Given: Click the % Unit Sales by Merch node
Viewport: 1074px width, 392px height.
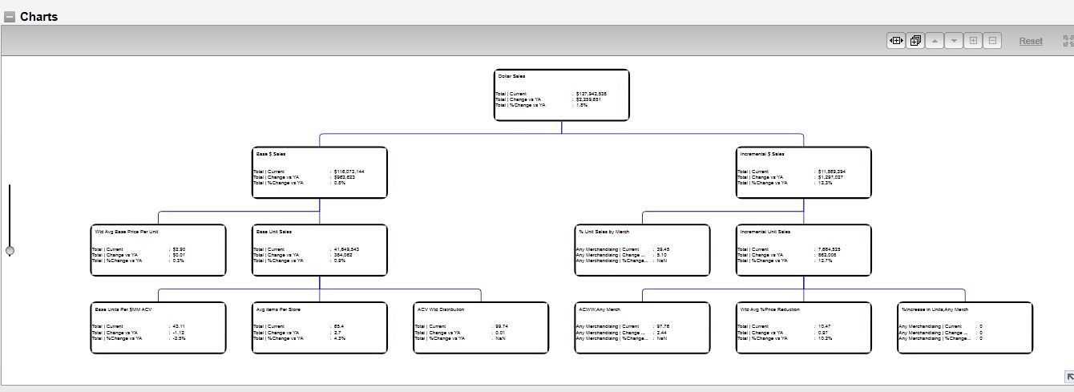Looking at the screenshot, I should tap(642, 250).
